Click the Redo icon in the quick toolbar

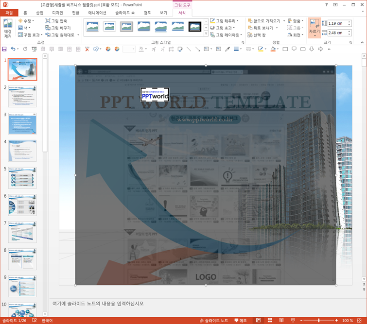point(25,49)
